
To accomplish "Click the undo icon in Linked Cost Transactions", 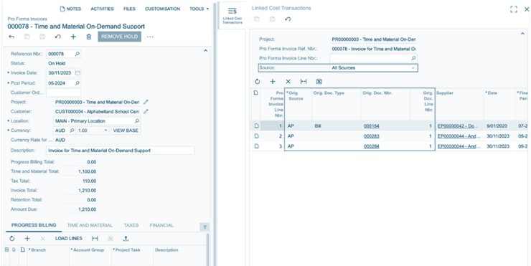I will pos(288,19).
